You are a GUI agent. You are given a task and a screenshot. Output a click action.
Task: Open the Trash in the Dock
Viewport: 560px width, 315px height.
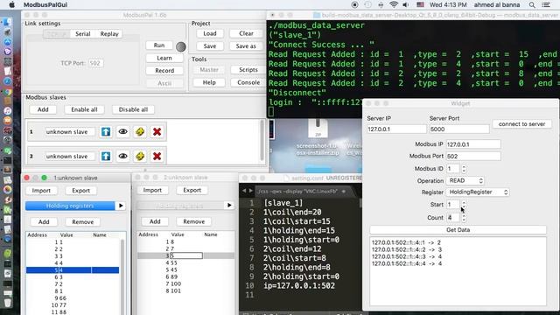8,304
